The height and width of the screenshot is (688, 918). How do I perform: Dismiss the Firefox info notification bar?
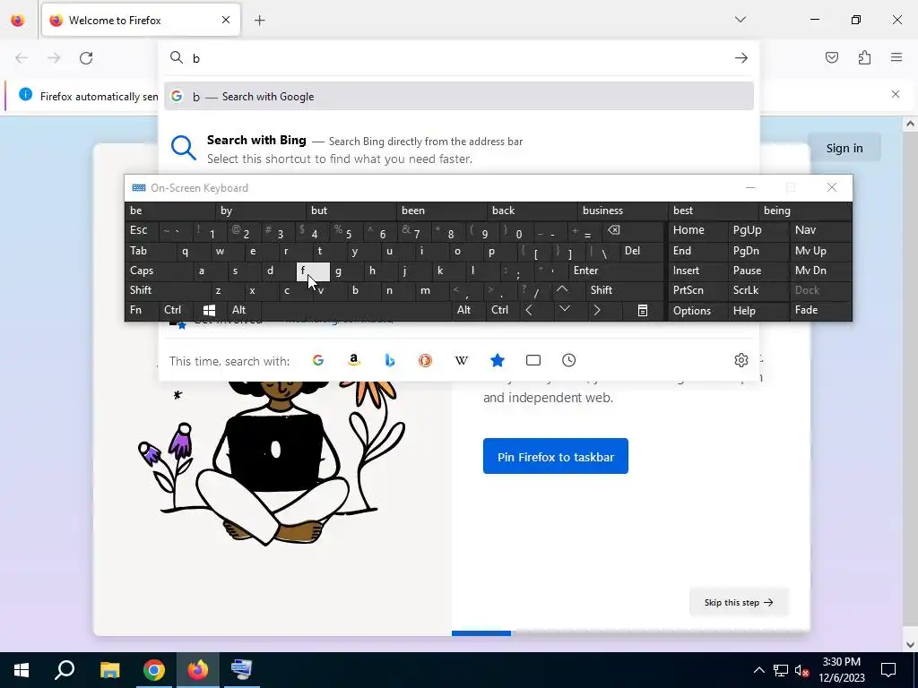point(896,94)
